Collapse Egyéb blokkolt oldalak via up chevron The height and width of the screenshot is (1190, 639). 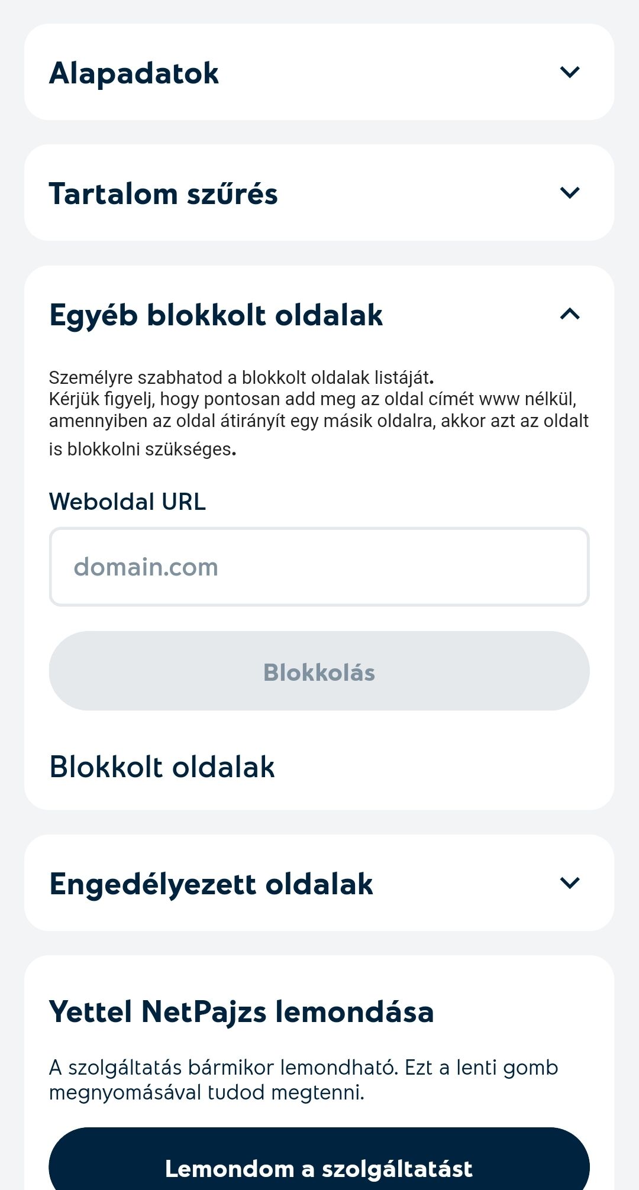(x=570, y=313)
